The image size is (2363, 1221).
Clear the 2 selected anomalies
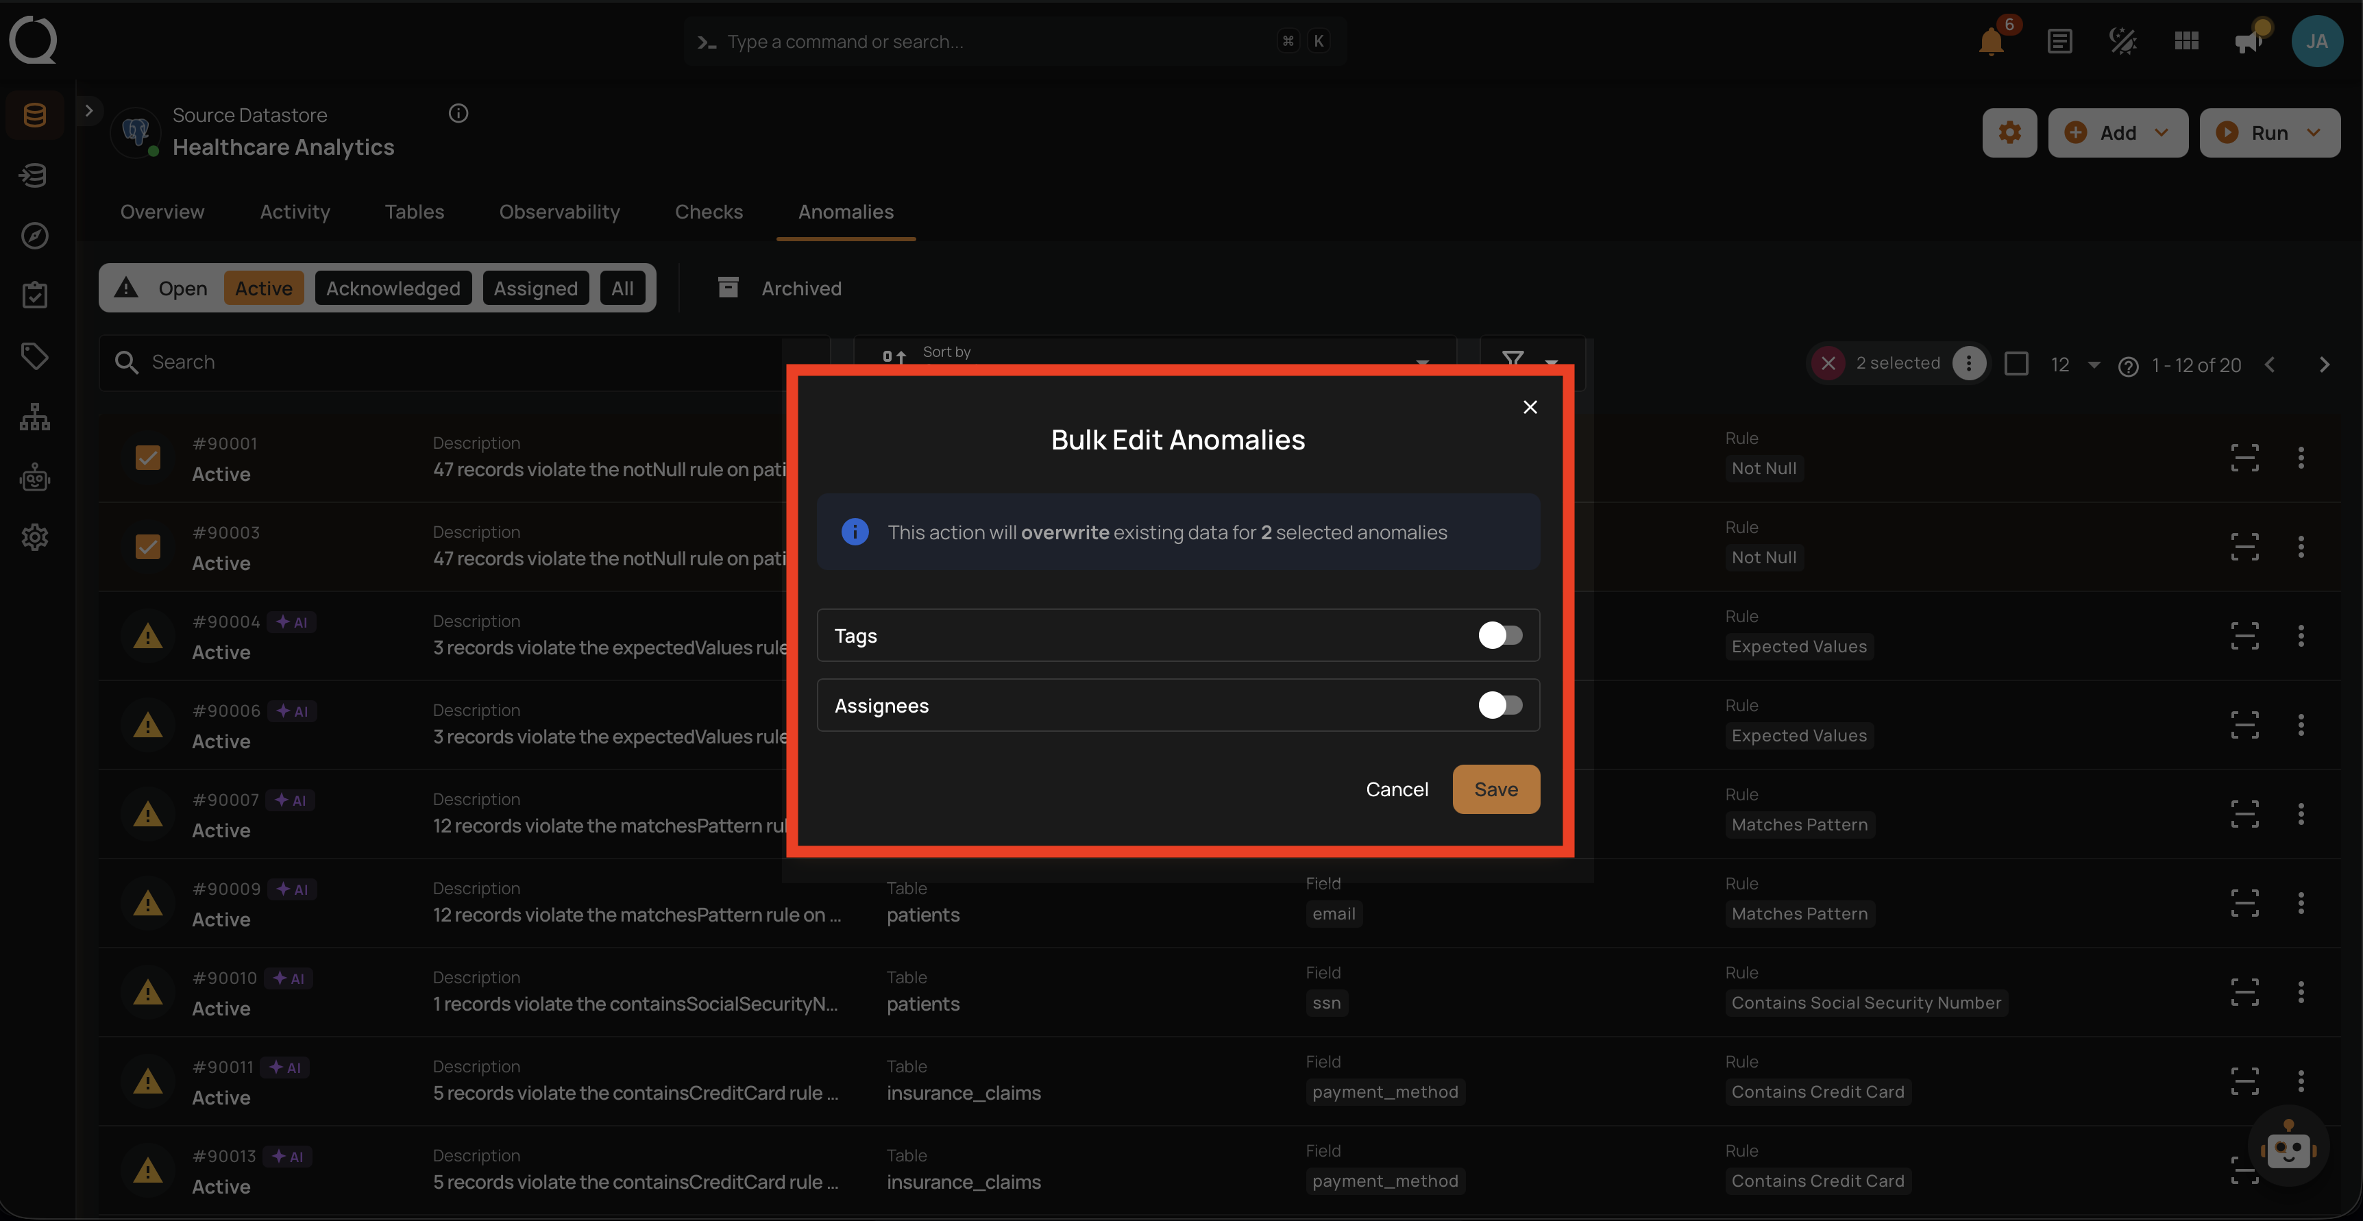(1827, 363)
